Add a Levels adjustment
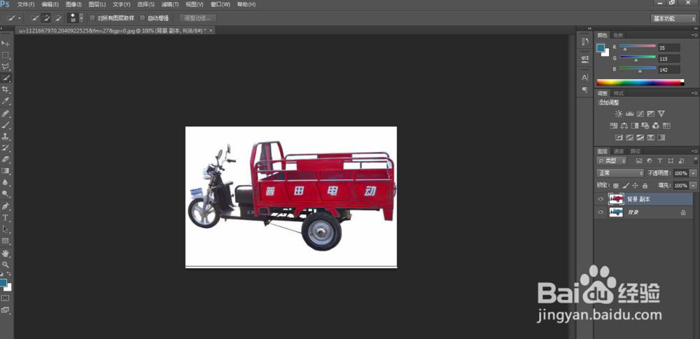The width and height of the screenshot is (700, 339). coord(629,114)
